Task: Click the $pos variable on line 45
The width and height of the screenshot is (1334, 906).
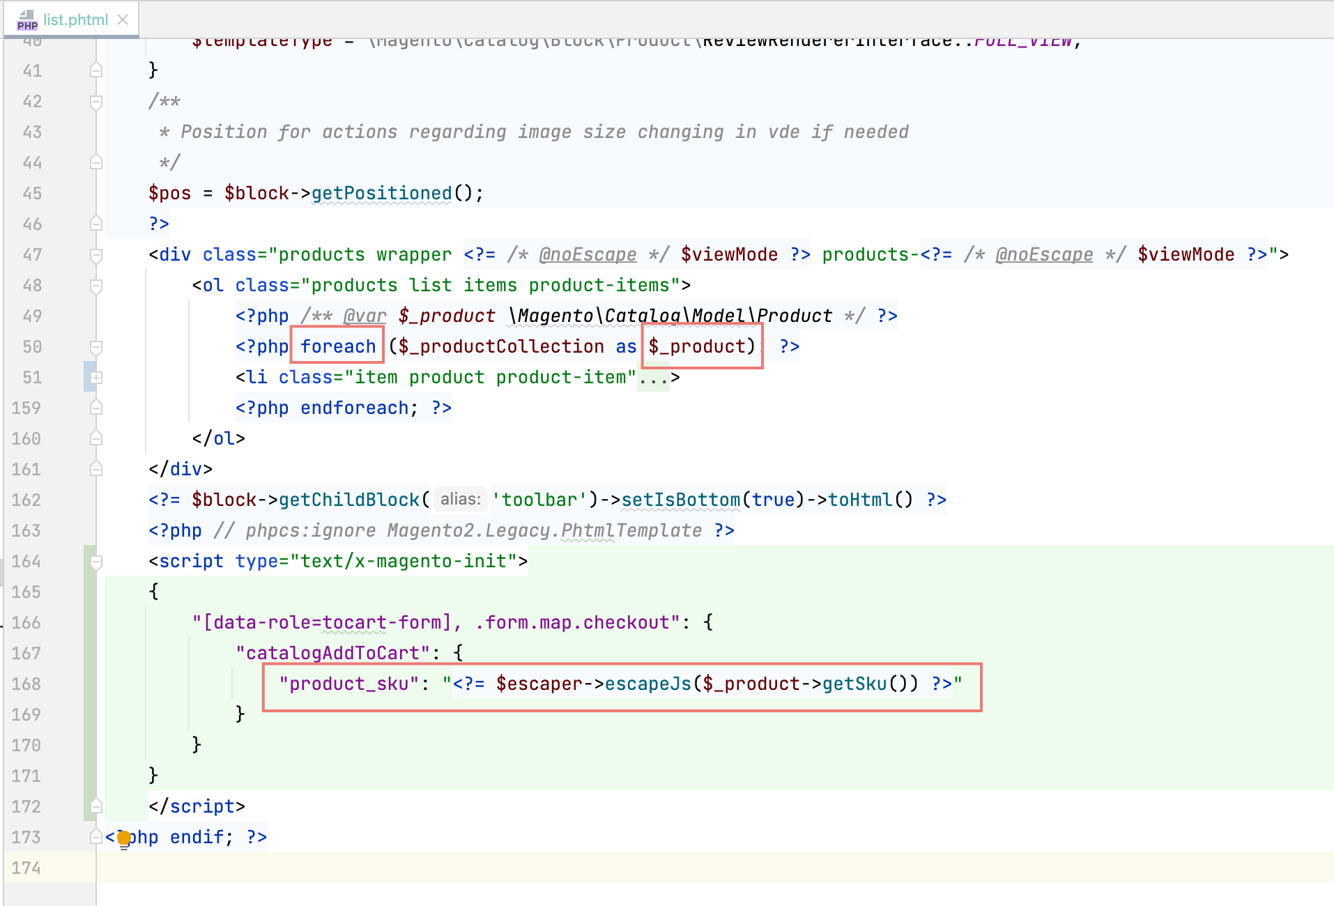Action: (x=169, y=193)
